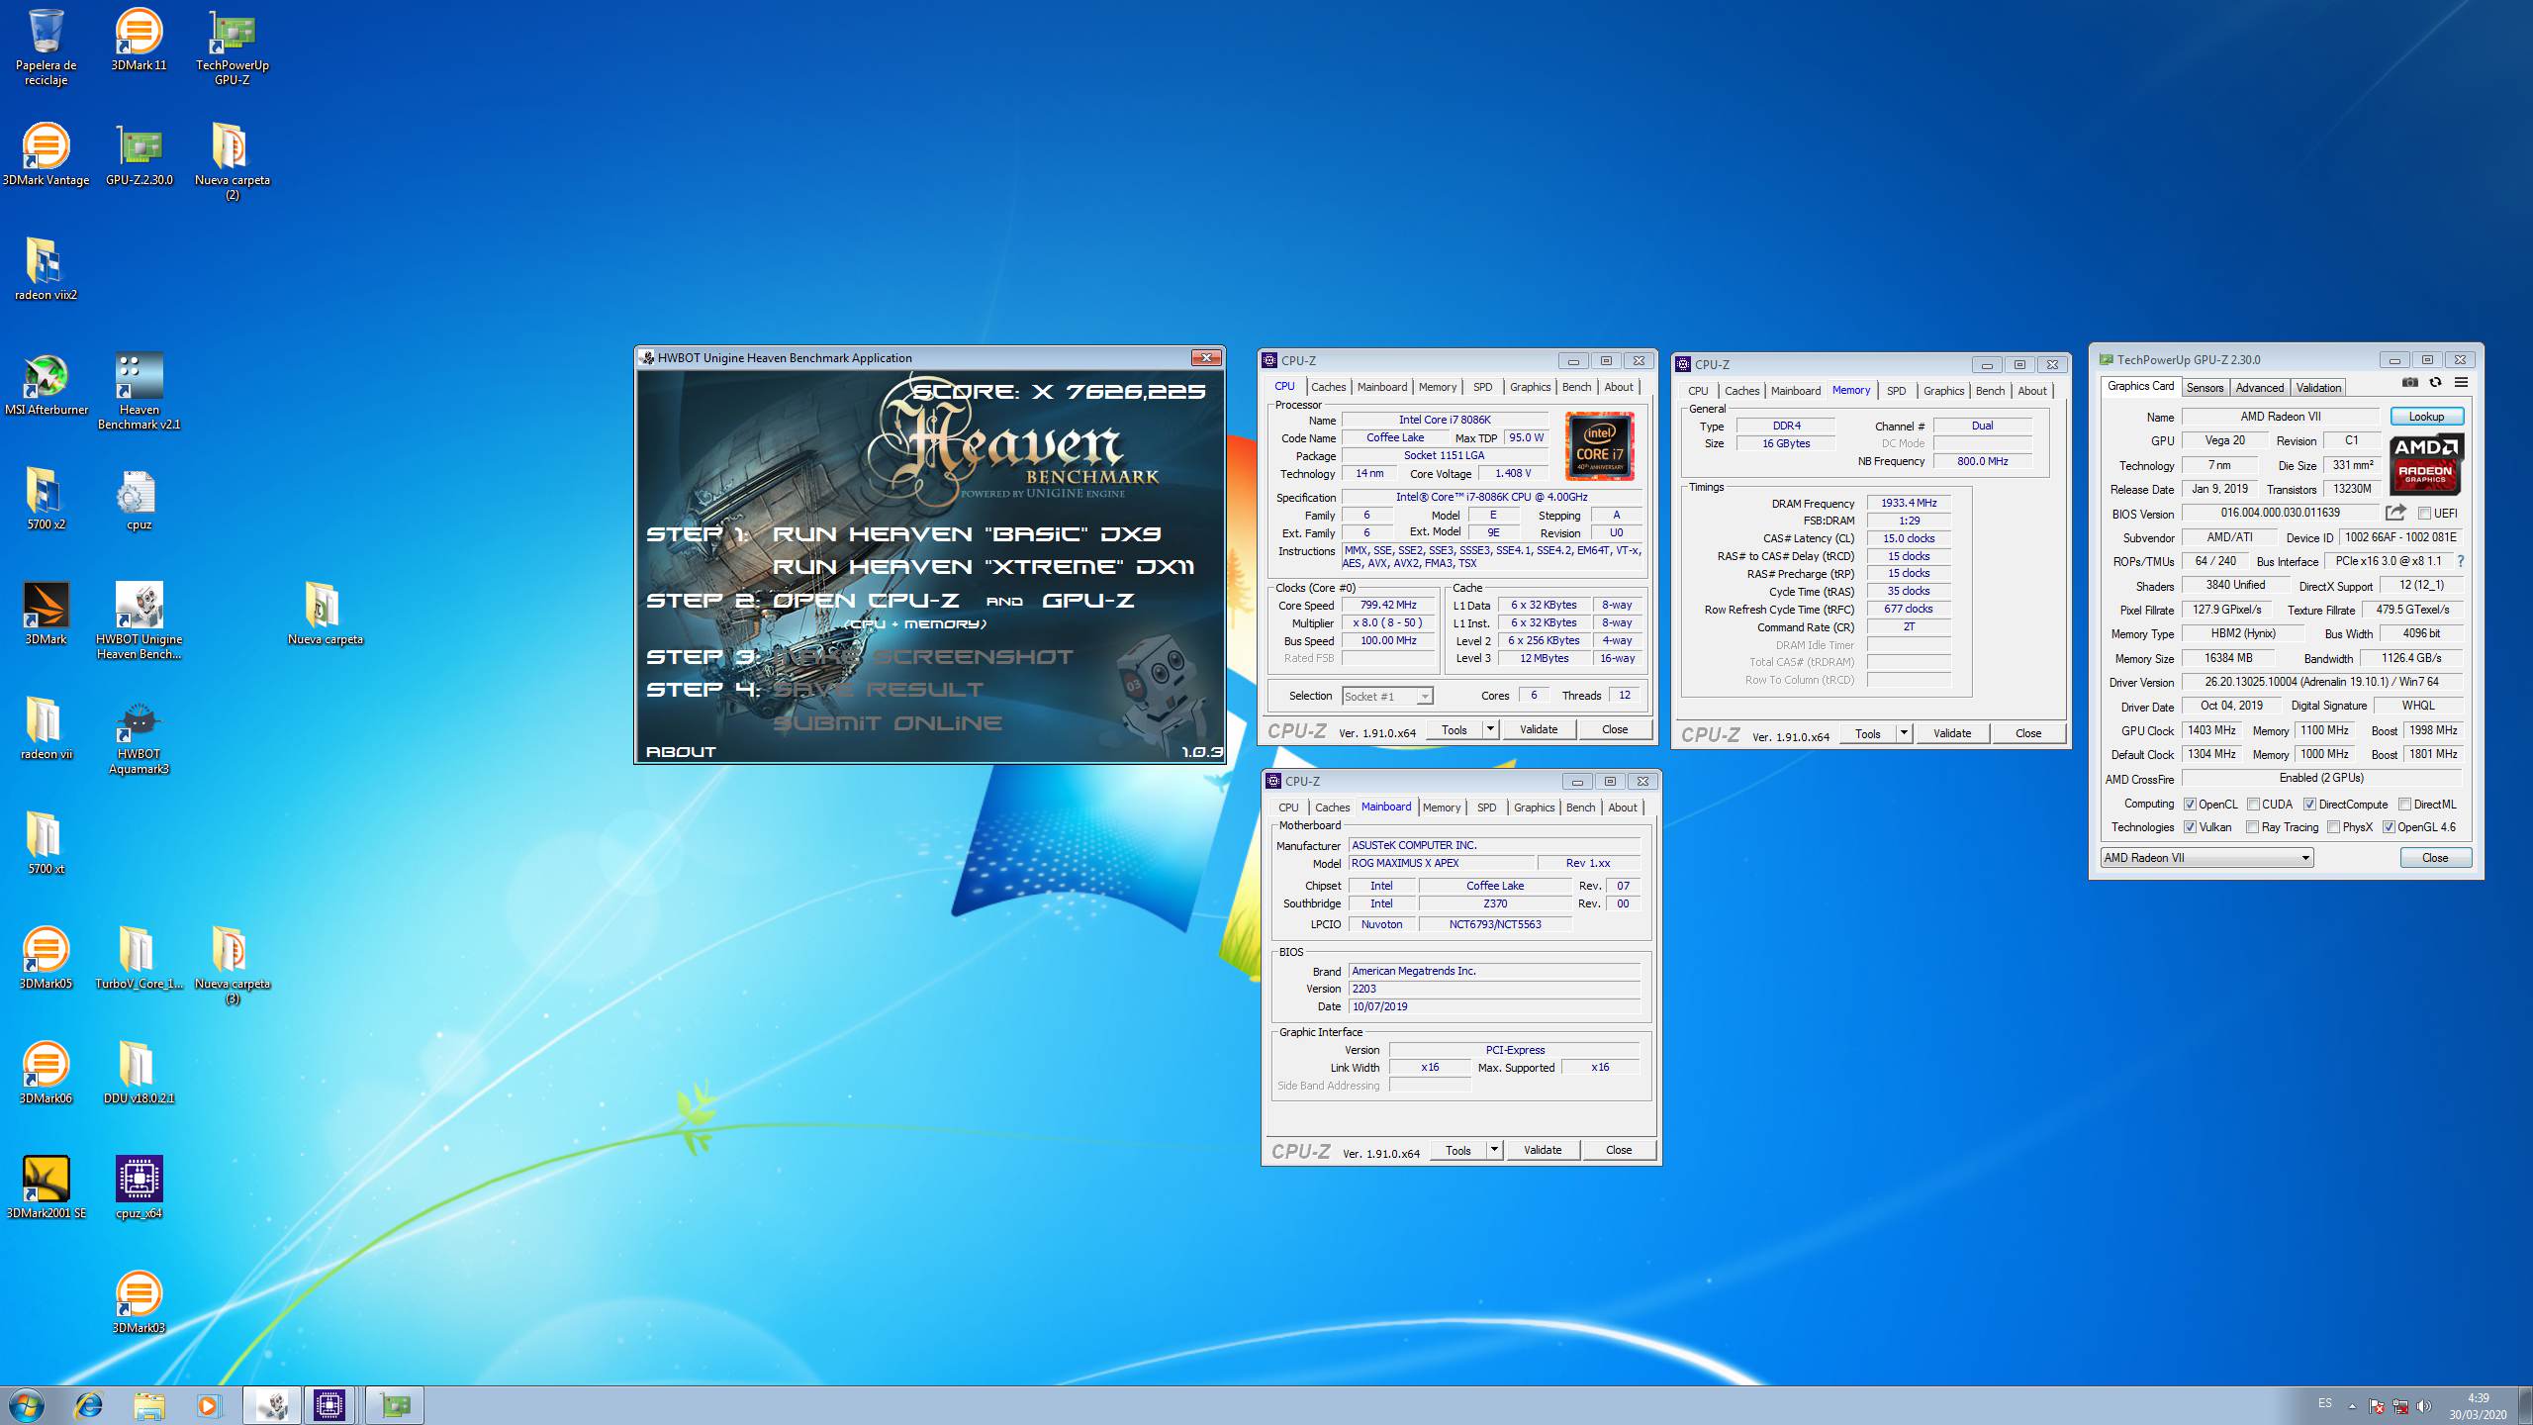Open the Advanced tab in GPU-Z
This screenshot has height=1425, width=2533.
2259,388
